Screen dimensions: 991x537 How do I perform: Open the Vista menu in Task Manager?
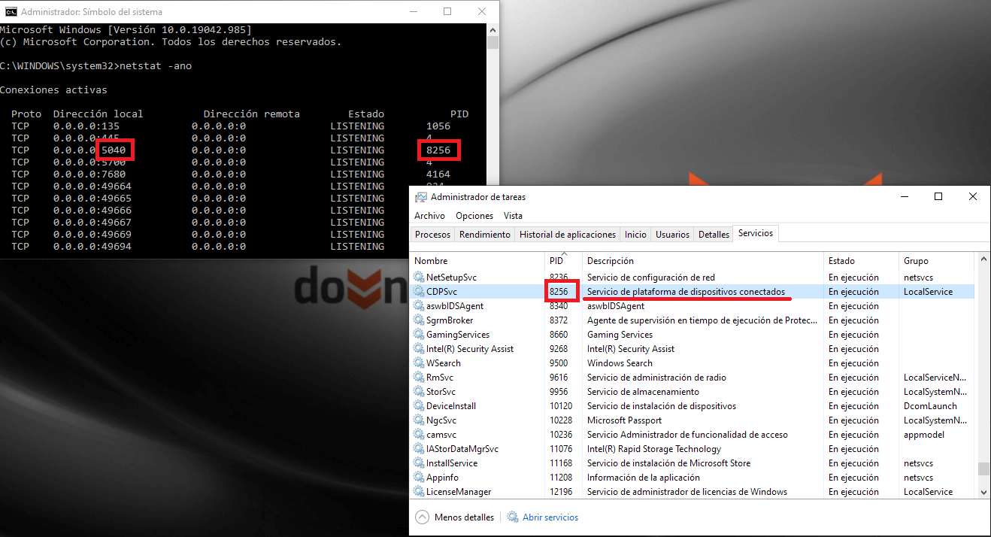click(x=513, y=216)
